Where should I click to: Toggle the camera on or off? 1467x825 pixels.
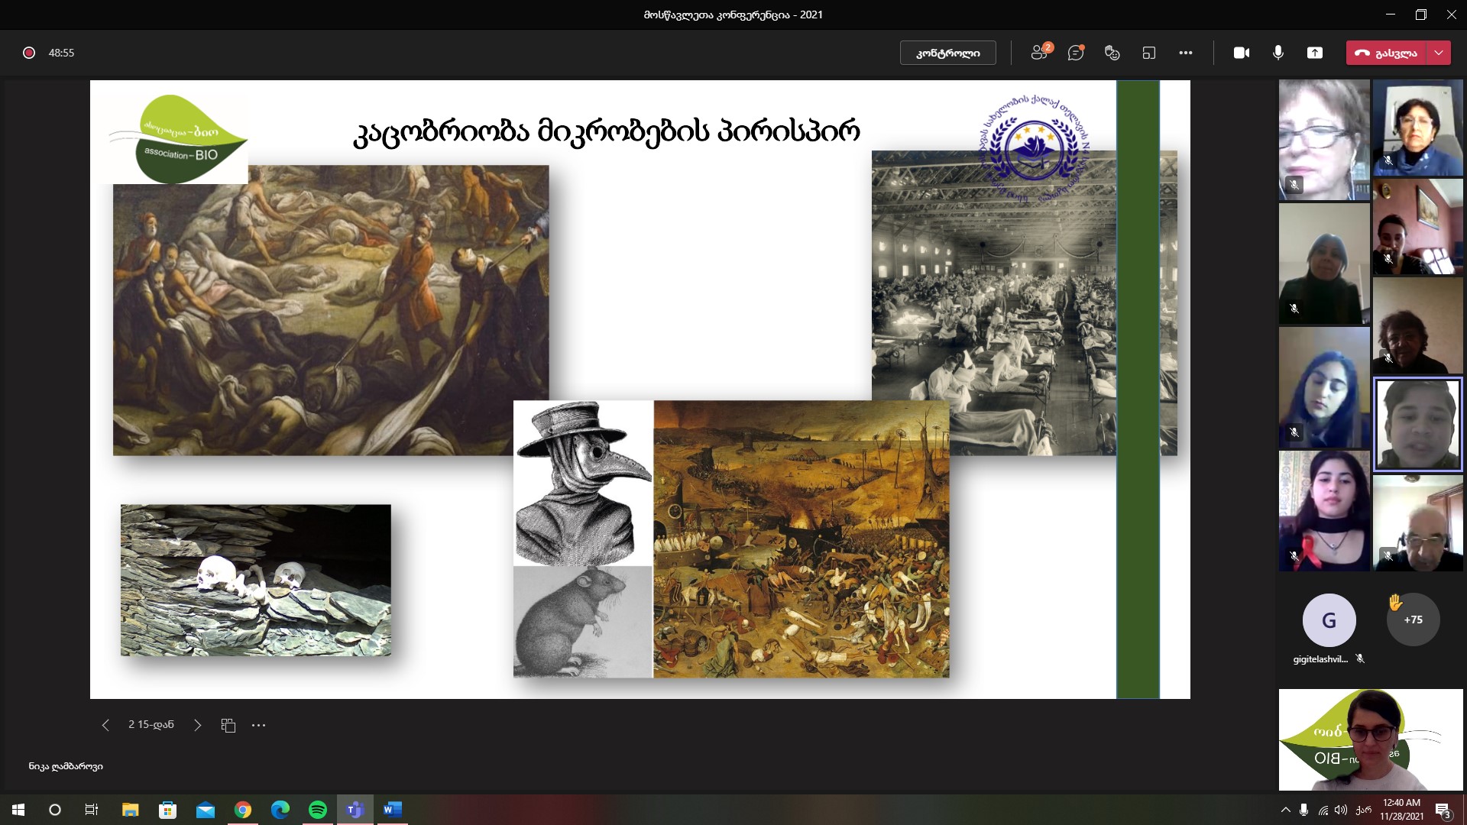point(1242,53)
